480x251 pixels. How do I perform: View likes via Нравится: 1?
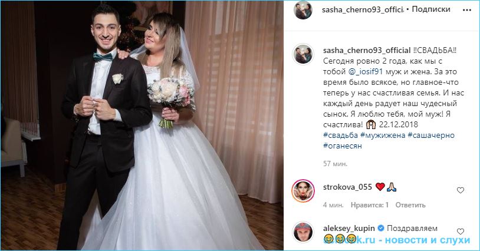pyautogui.click(x=370, y=205)
